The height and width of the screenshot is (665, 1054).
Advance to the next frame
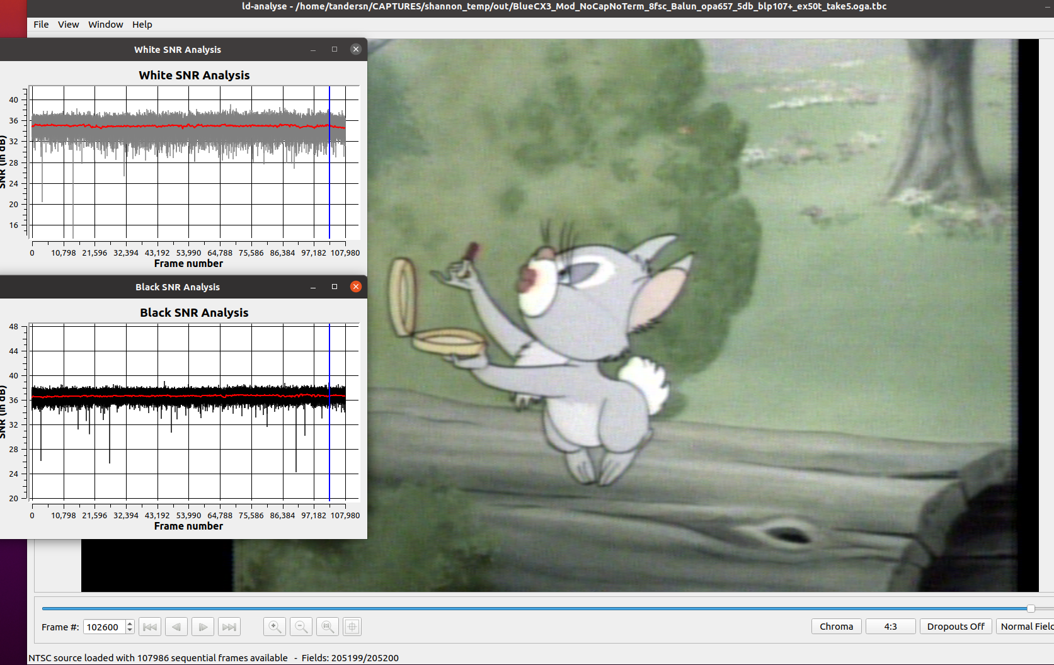coord(202,627)
